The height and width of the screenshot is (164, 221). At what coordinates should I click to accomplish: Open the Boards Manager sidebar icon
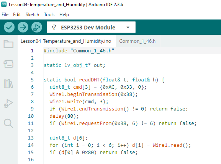[8, 64]
